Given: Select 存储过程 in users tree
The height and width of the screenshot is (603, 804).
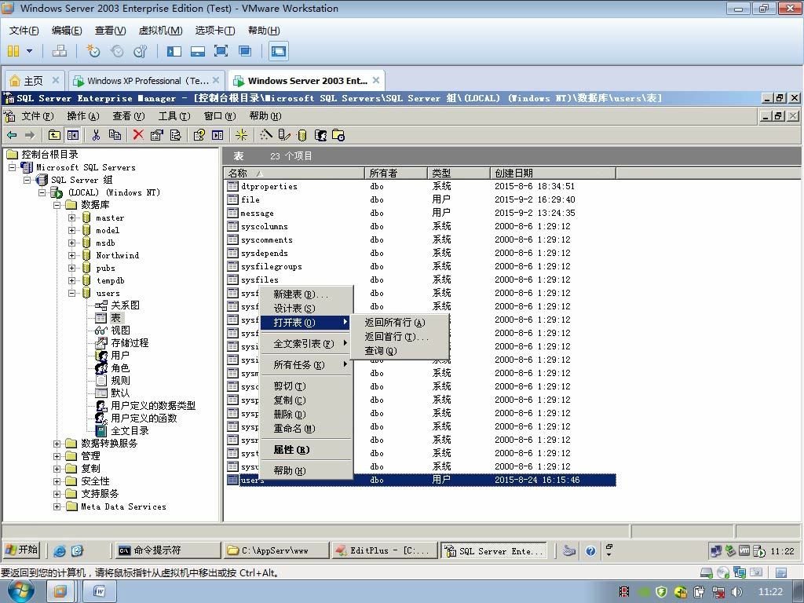Looking at the screenshot, I should pyautogui.click(x=130, y=343).
